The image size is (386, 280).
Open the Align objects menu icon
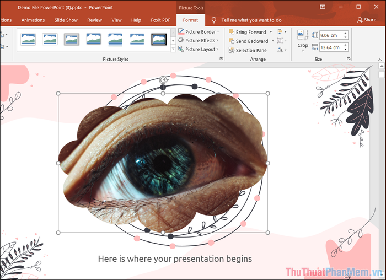282,32
